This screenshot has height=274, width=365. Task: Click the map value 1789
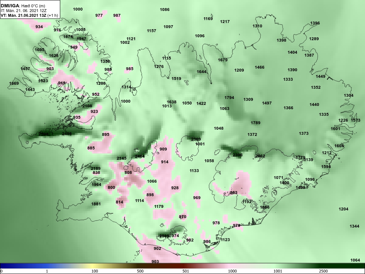[x=255, y=123]
